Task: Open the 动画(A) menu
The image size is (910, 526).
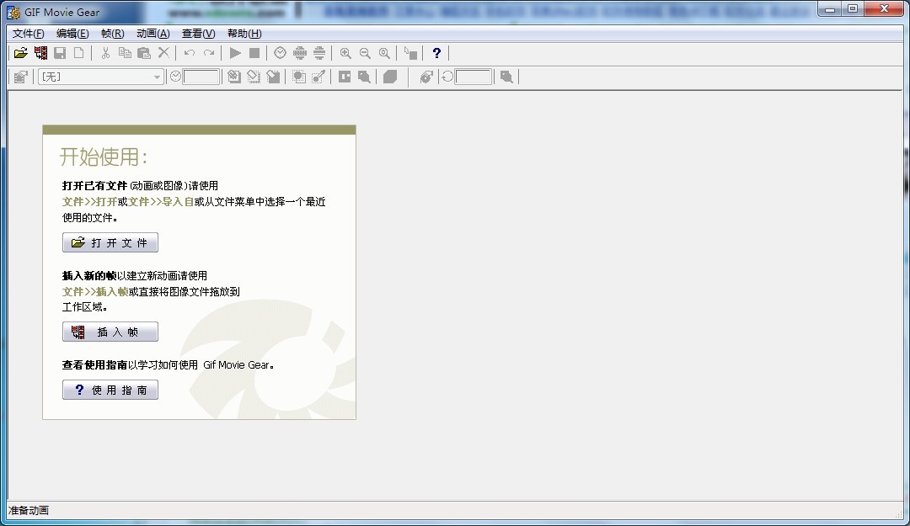Action: tap(153, 34)
